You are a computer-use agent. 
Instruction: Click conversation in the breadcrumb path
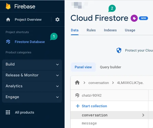click(x=99, y=83)
